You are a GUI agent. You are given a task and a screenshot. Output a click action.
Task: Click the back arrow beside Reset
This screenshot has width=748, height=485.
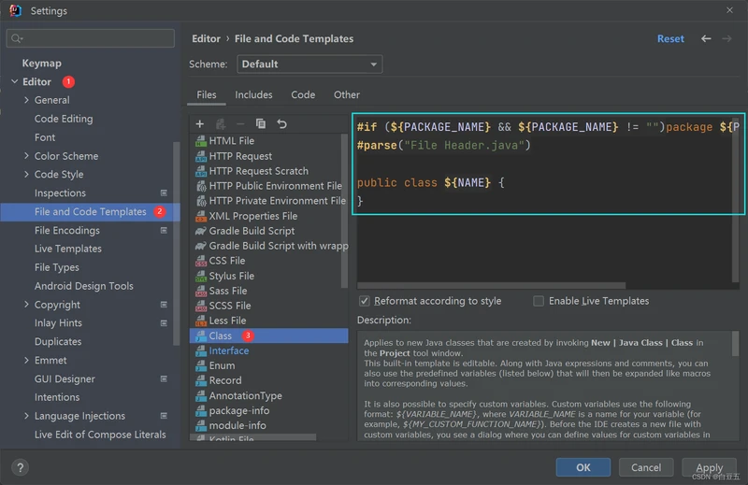pos(706,39)
